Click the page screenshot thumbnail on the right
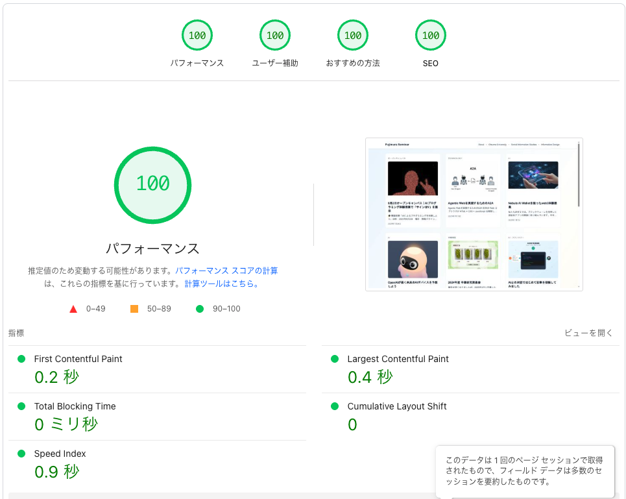 point(472,214)
